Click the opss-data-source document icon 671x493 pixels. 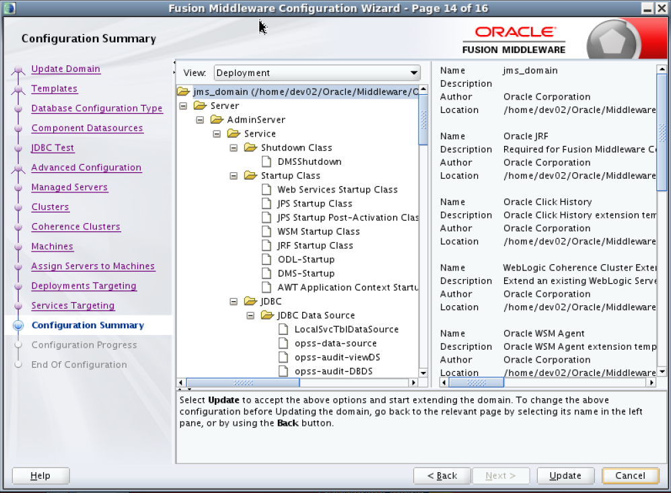pyautogui.click(x=283, y=343)
